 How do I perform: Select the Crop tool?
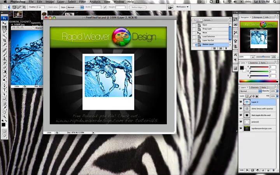point(4,40)
